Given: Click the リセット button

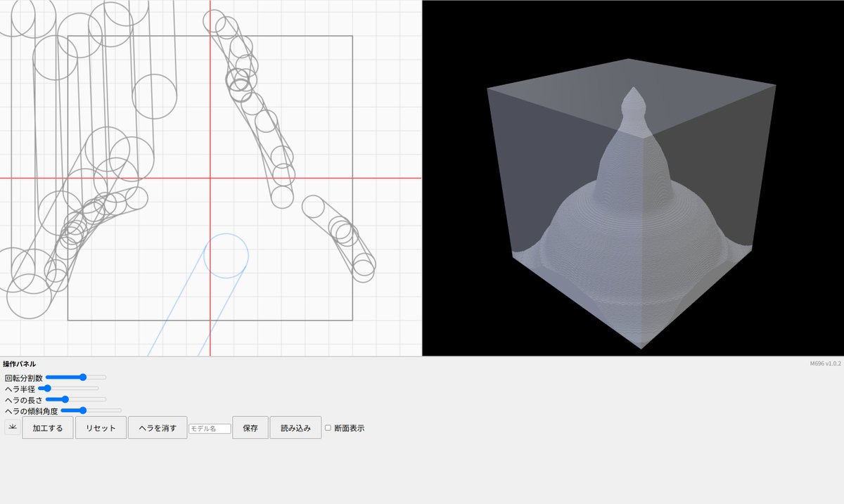Looking at the screenshot, I should (x=101, y=427).
